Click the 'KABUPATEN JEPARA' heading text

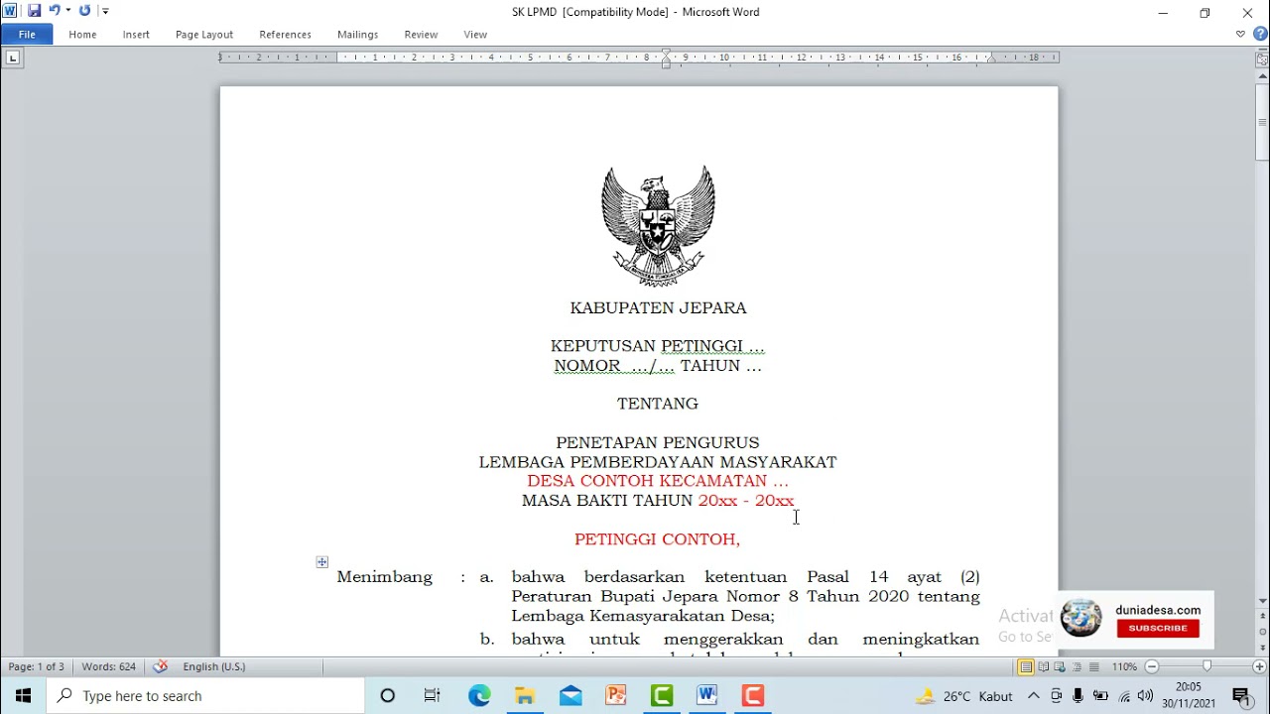(x=658, y=308)
